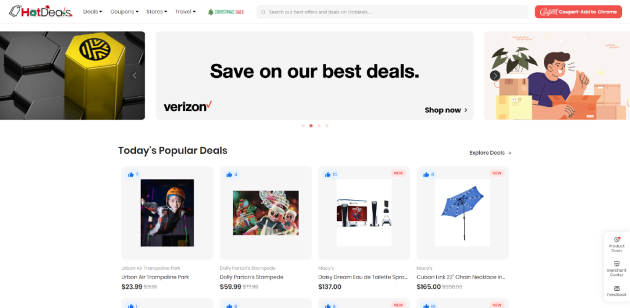This screenshot has height=308, width=630.
Task: Open Merchant Center side icon
Action: [616, 269]
